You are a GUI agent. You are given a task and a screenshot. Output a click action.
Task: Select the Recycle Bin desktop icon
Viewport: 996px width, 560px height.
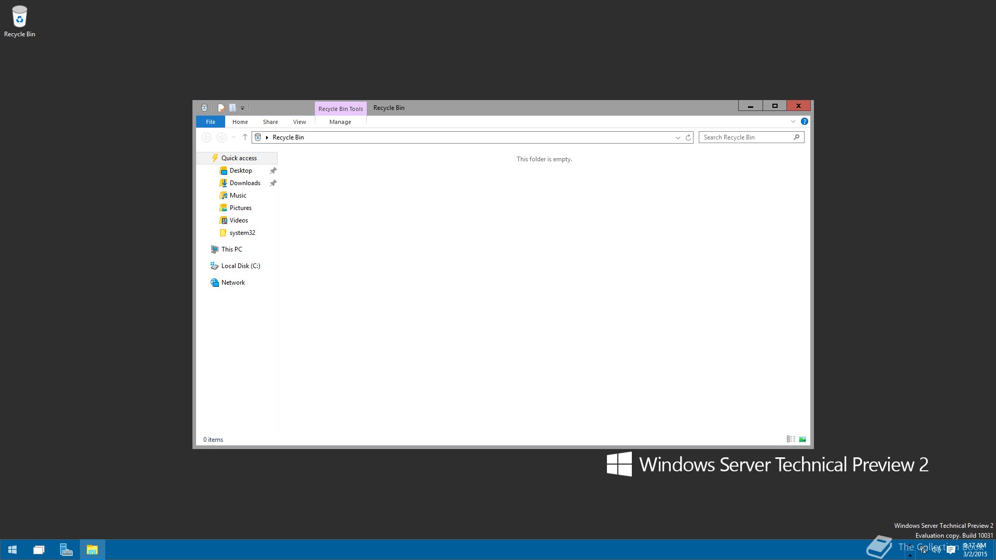click(20, 22)
